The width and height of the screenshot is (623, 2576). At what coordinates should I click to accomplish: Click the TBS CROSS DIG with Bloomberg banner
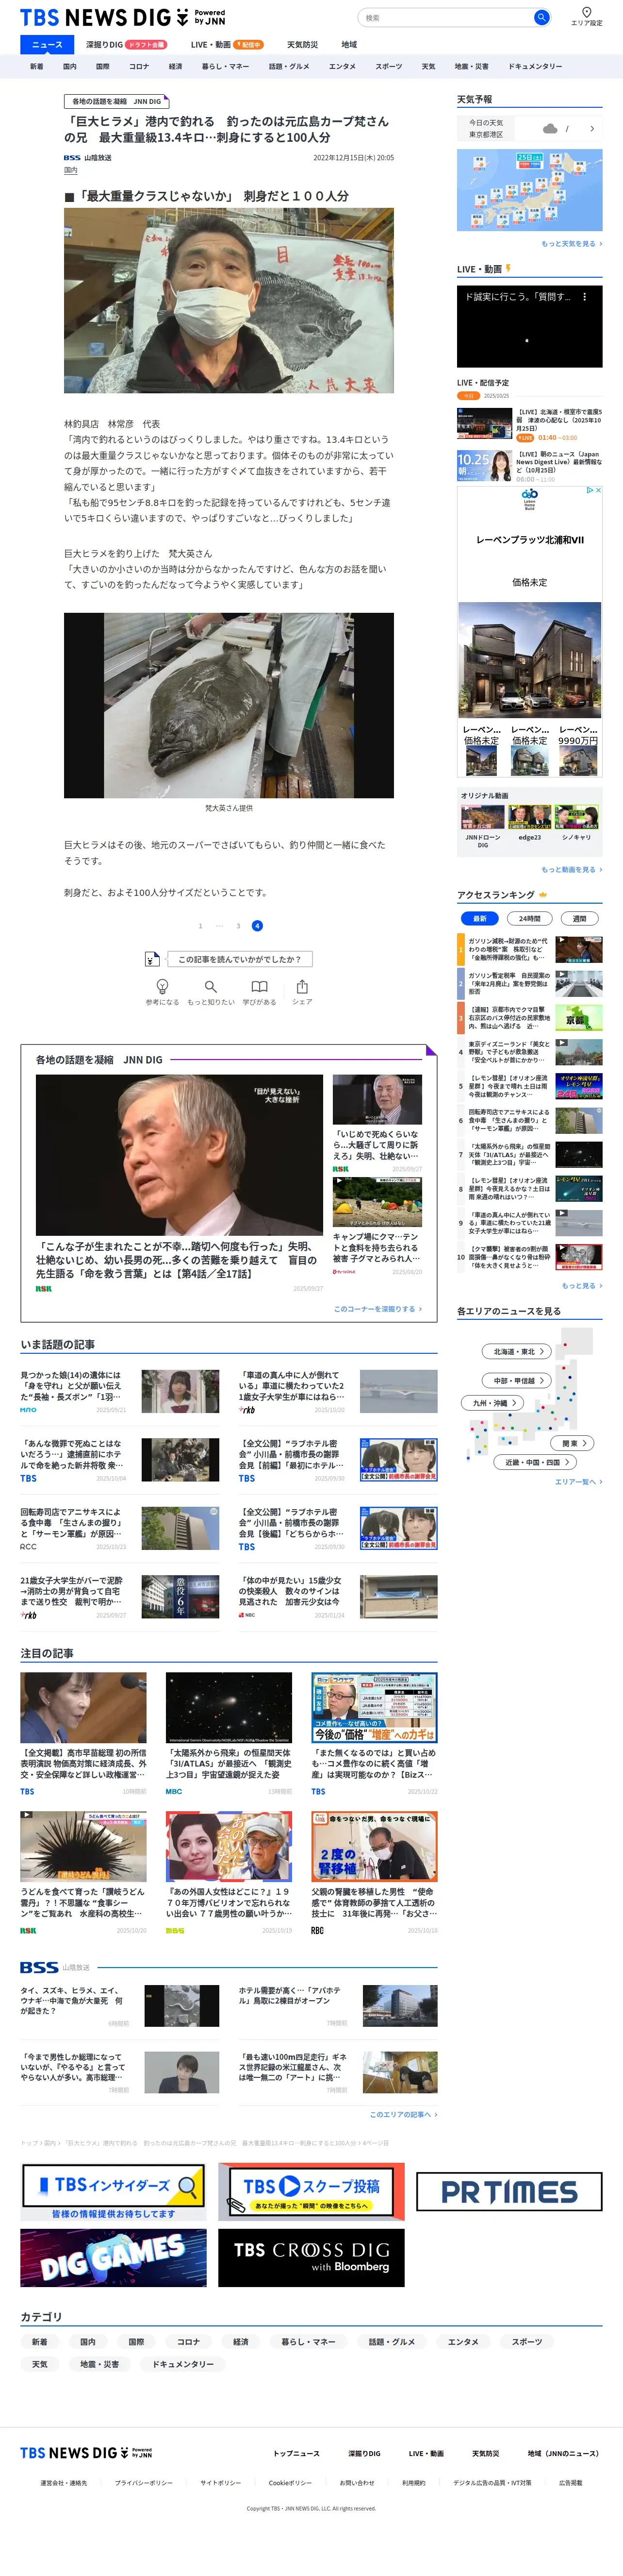click(x=311, y=2257)
